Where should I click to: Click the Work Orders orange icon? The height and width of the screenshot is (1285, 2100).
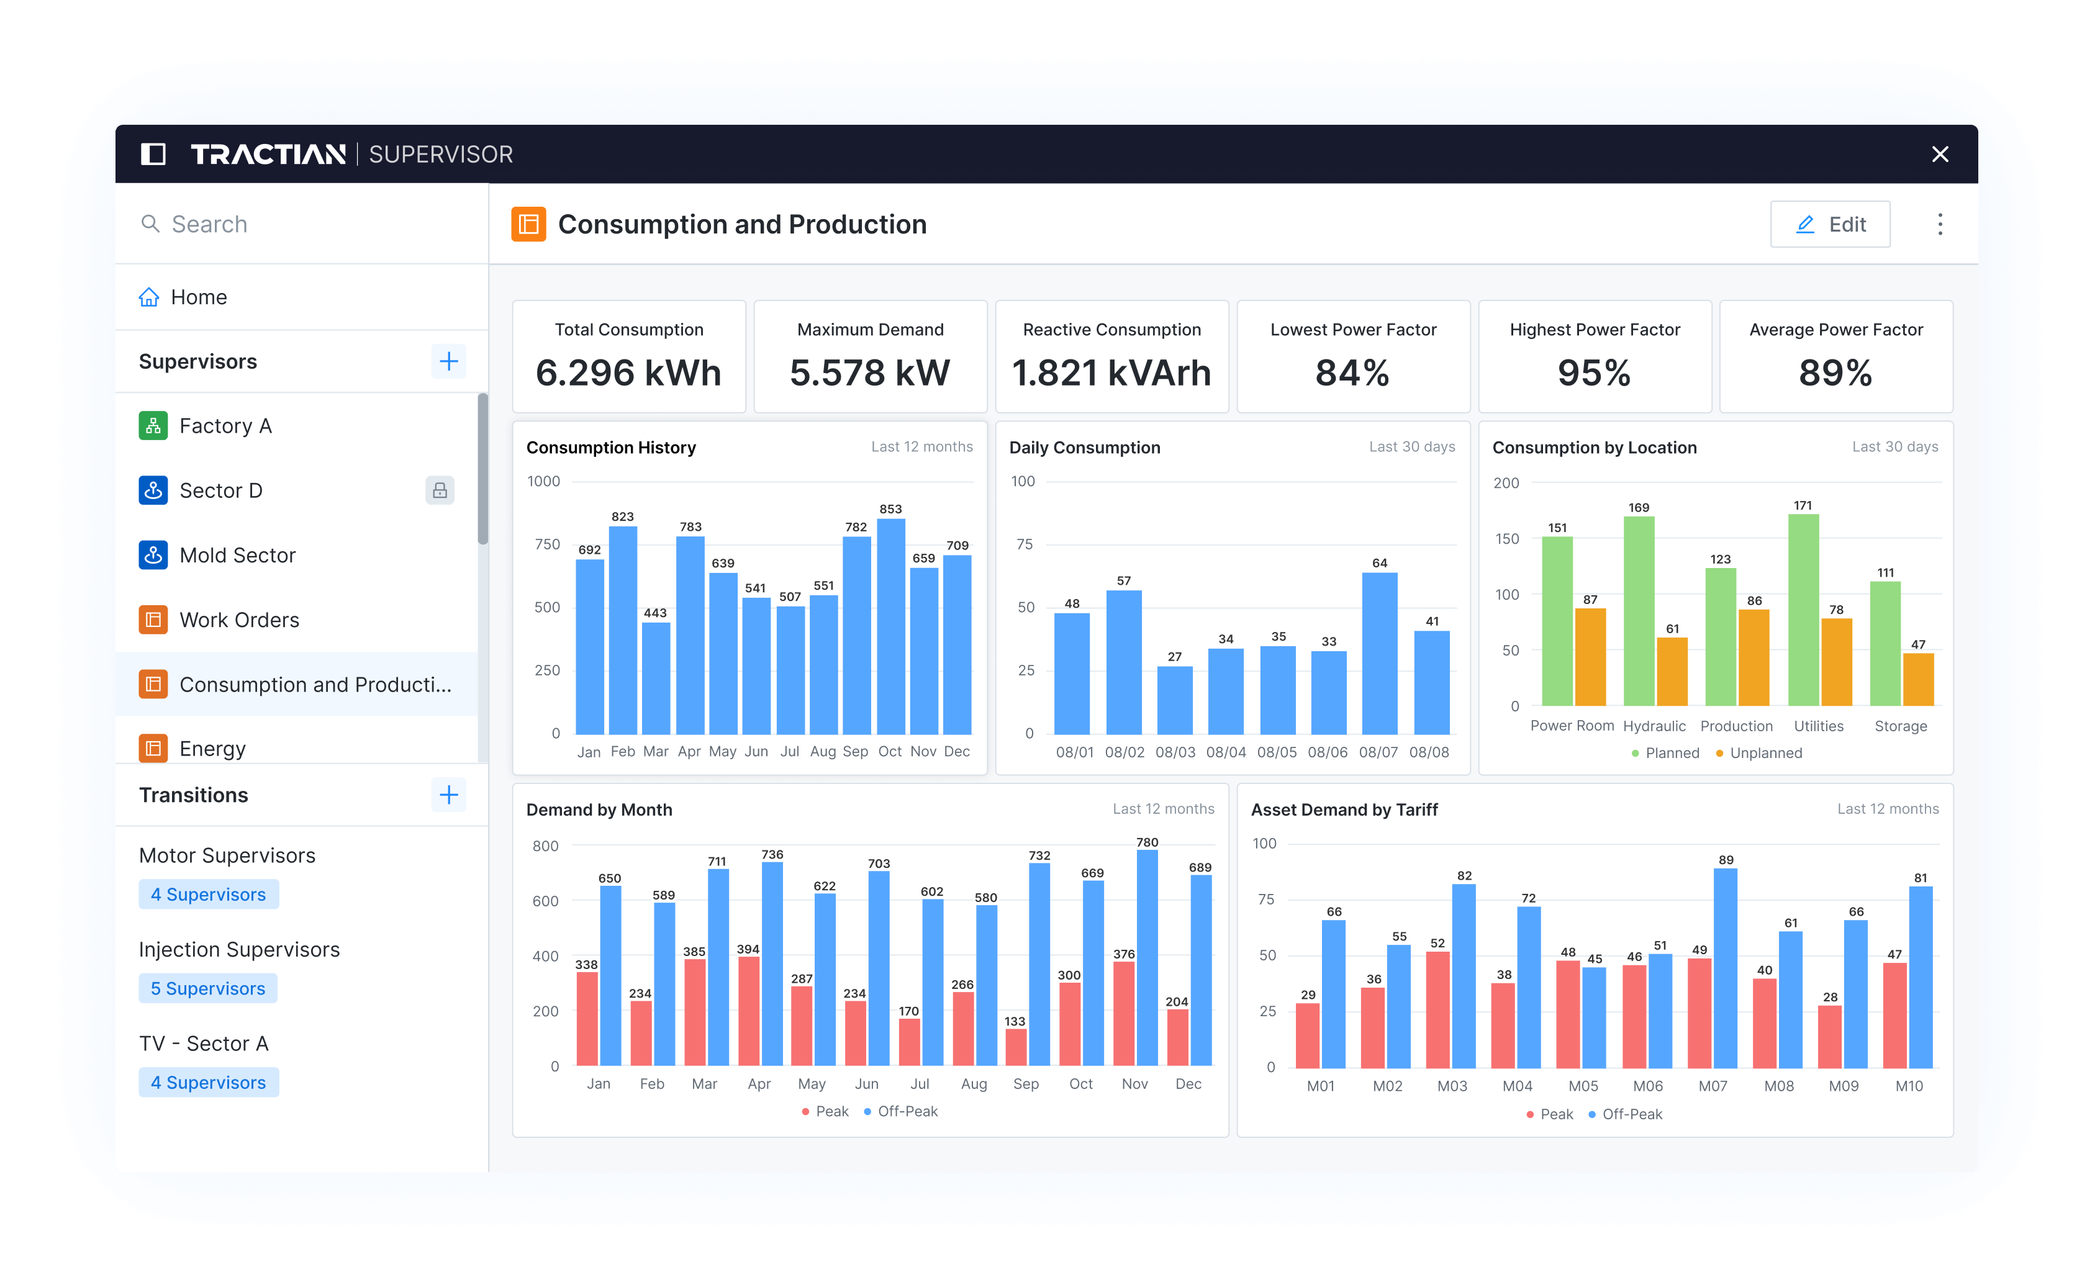(153, 620)
